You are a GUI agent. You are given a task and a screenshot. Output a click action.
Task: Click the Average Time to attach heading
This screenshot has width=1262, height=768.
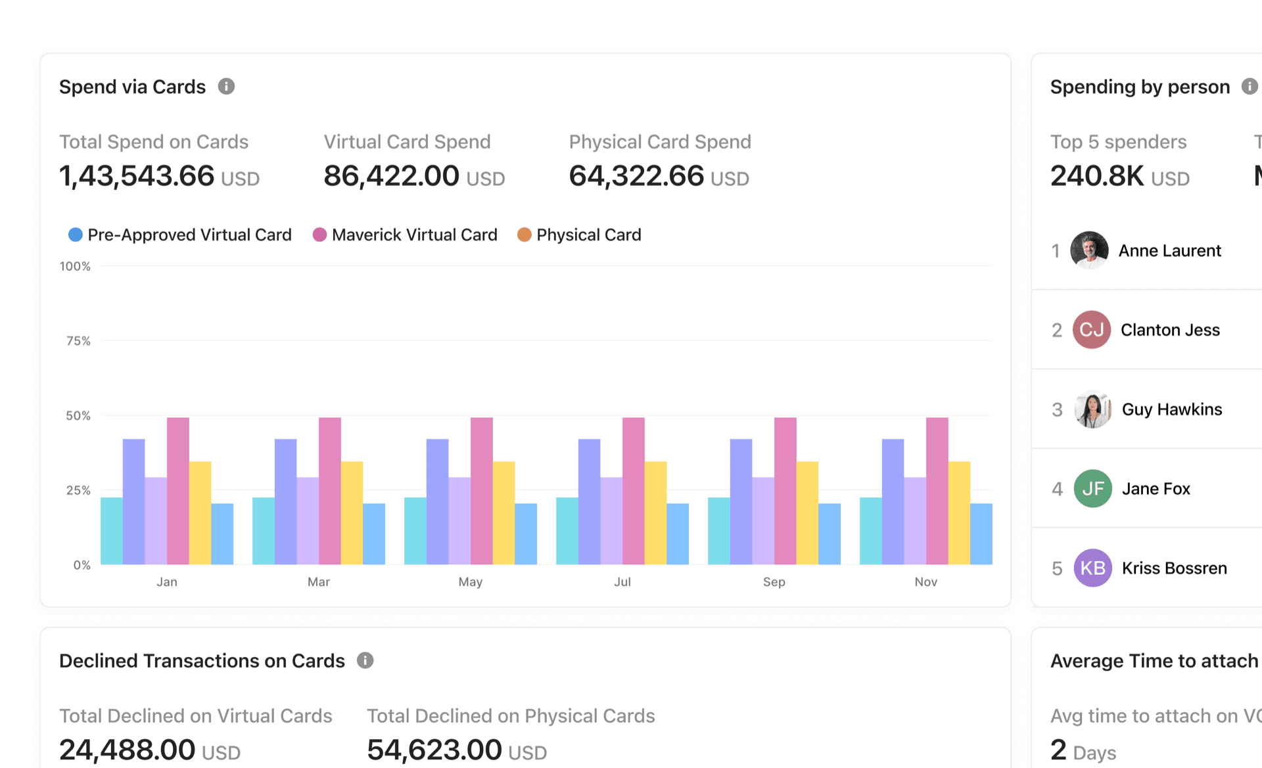tap(1154, 660)
